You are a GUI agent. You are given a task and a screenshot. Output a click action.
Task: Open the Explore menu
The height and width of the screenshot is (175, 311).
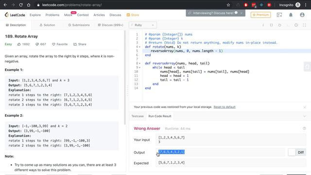pos(35,15)
